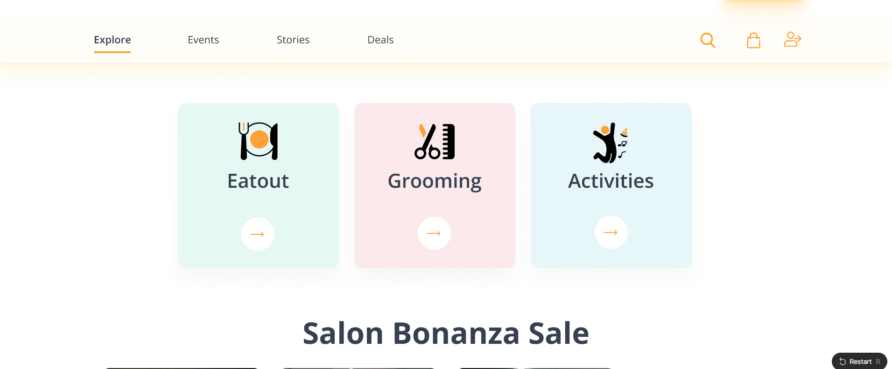
Task: Switch to the Deals tab
Action: coord(380,40)
